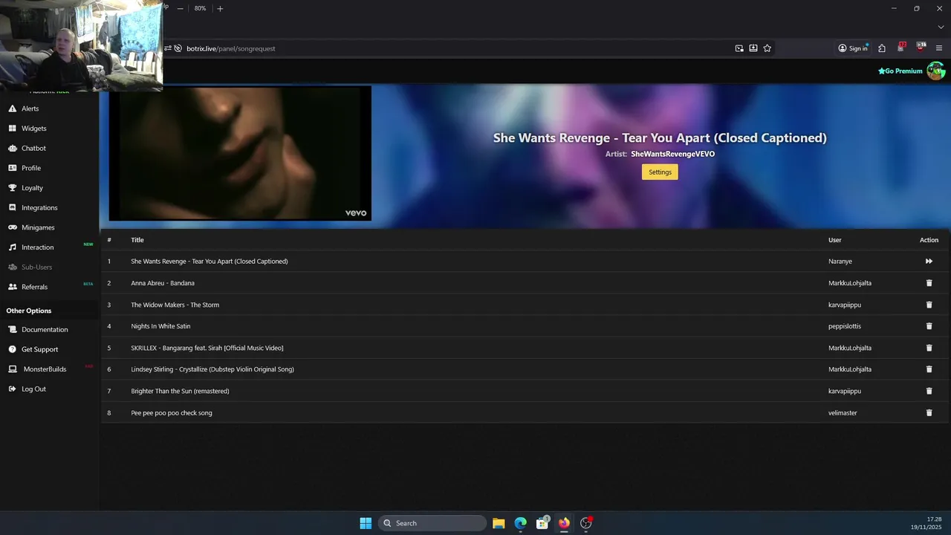
Task: Remove Brighter Than the Sun (remastered)
Action: [929, 391]
